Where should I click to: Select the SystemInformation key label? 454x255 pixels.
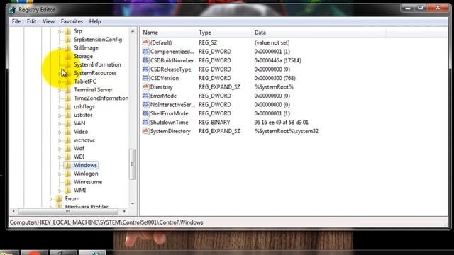click(x=97, y=64)
